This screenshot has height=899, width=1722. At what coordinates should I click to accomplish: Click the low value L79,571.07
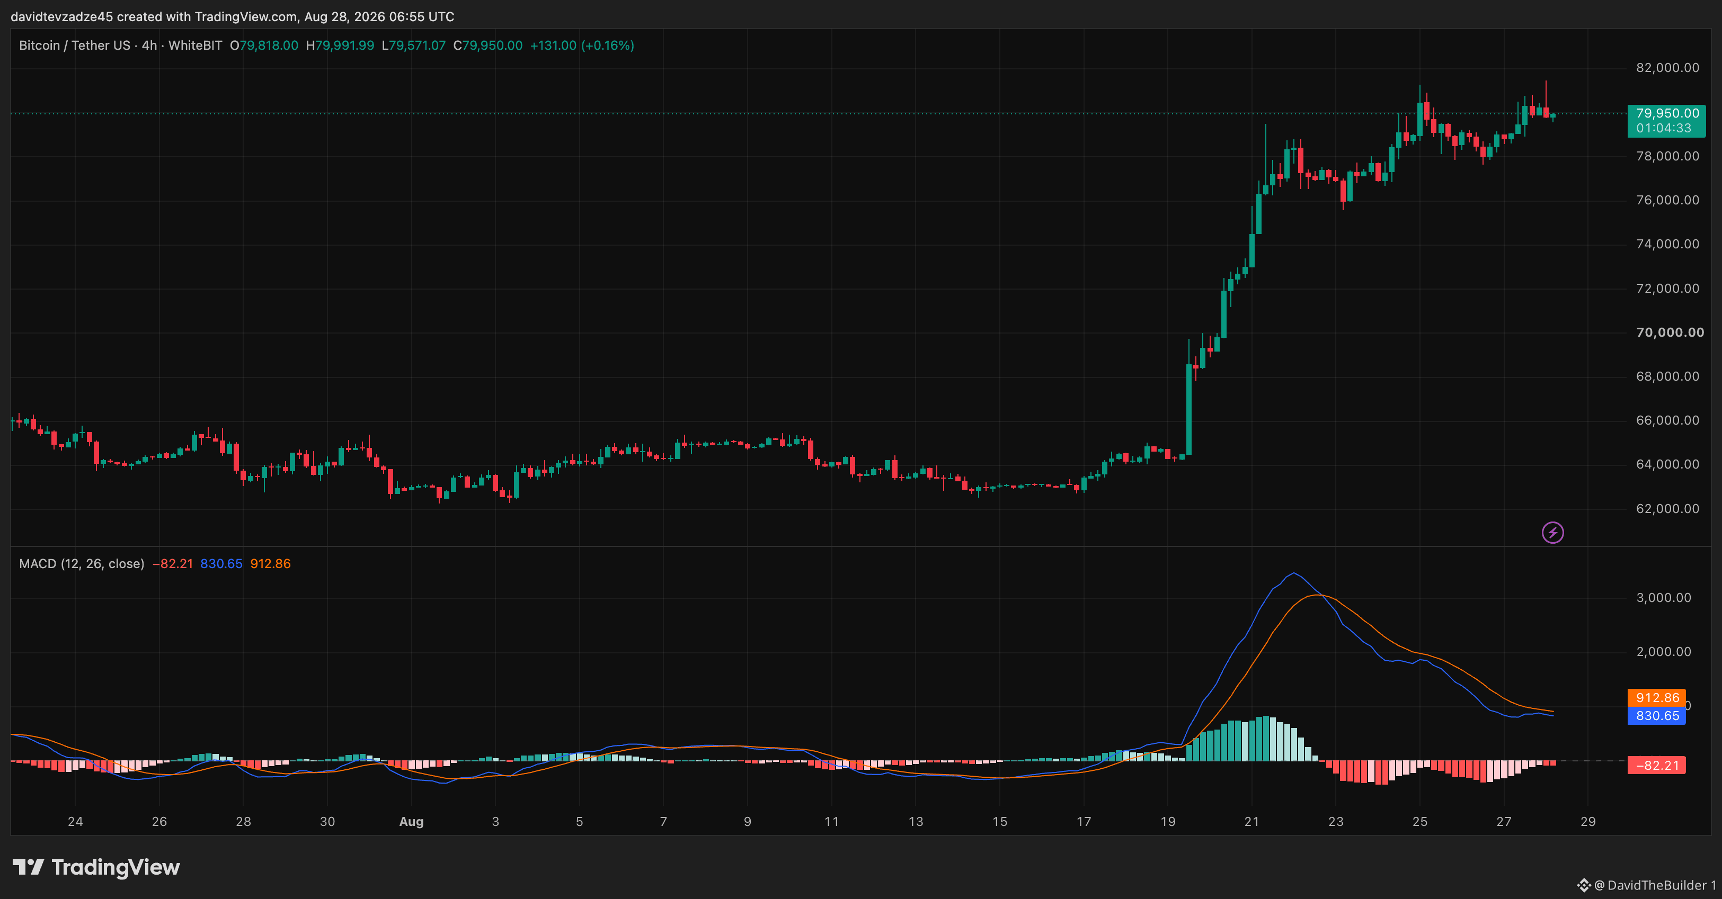coord(413,46)
